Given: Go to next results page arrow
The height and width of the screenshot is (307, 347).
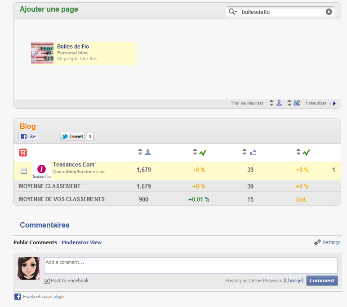Looking at the screenshot, I should pos(334,103).
